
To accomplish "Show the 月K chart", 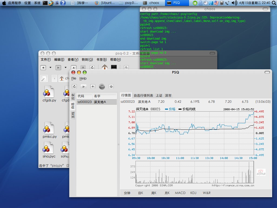I will click(167, 193).
